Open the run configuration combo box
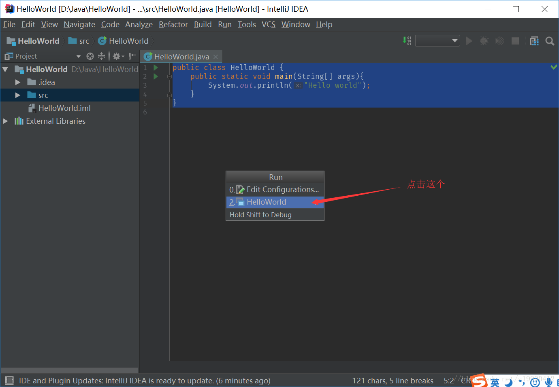Image resolution: width=559 pixels, height=387 pixels. pyautogui.click(x=437, y=41)
